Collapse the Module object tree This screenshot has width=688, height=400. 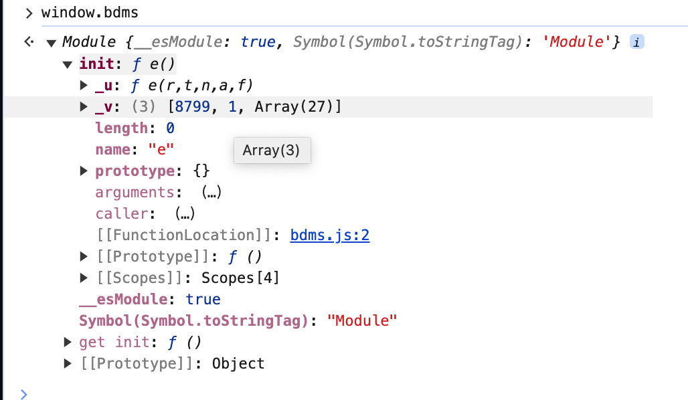(x=51, y=43)
